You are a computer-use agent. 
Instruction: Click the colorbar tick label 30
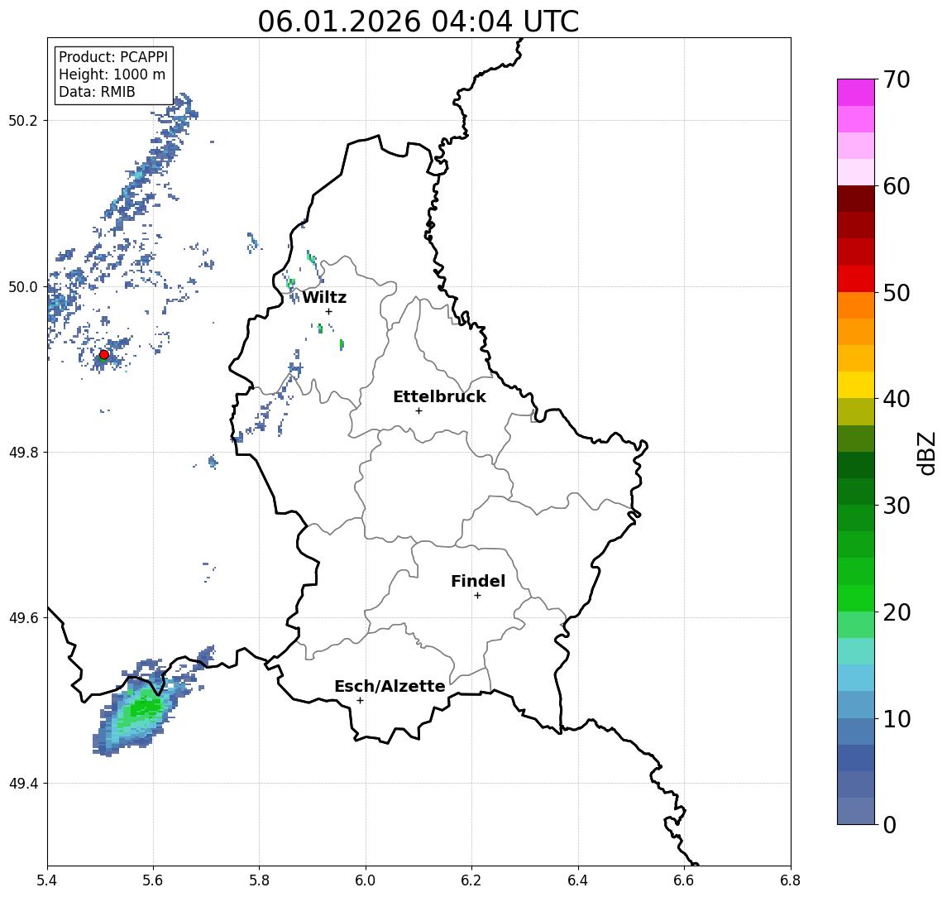click(x=897, y=505)
